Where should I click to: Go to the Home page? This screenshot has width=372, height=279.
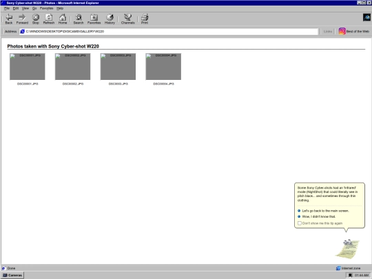coord(63,19)
